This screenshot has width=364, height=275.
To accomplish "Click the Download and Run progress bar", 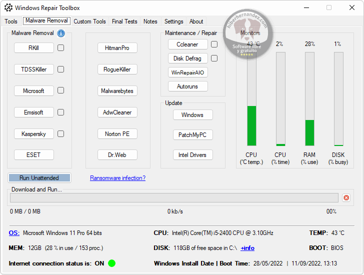I will click(x=174, y=197).
